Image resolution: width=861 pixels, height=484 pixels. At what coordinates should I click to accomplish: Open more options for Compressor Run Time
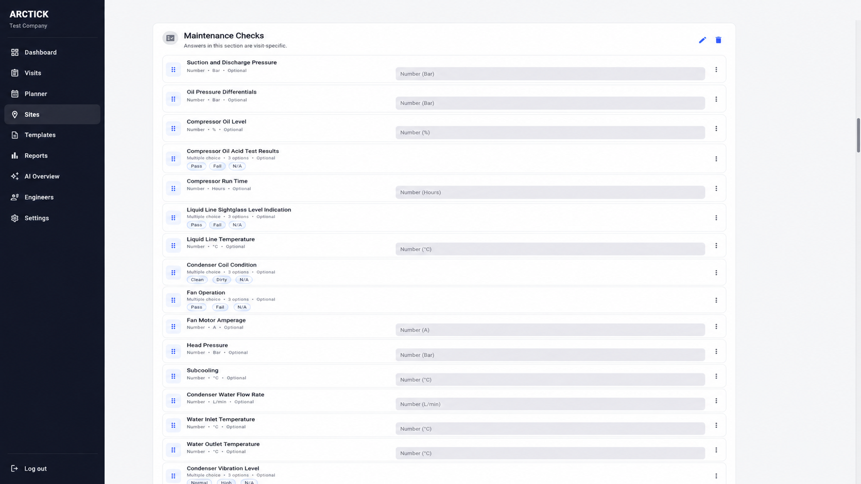click(x=716, y=189)
